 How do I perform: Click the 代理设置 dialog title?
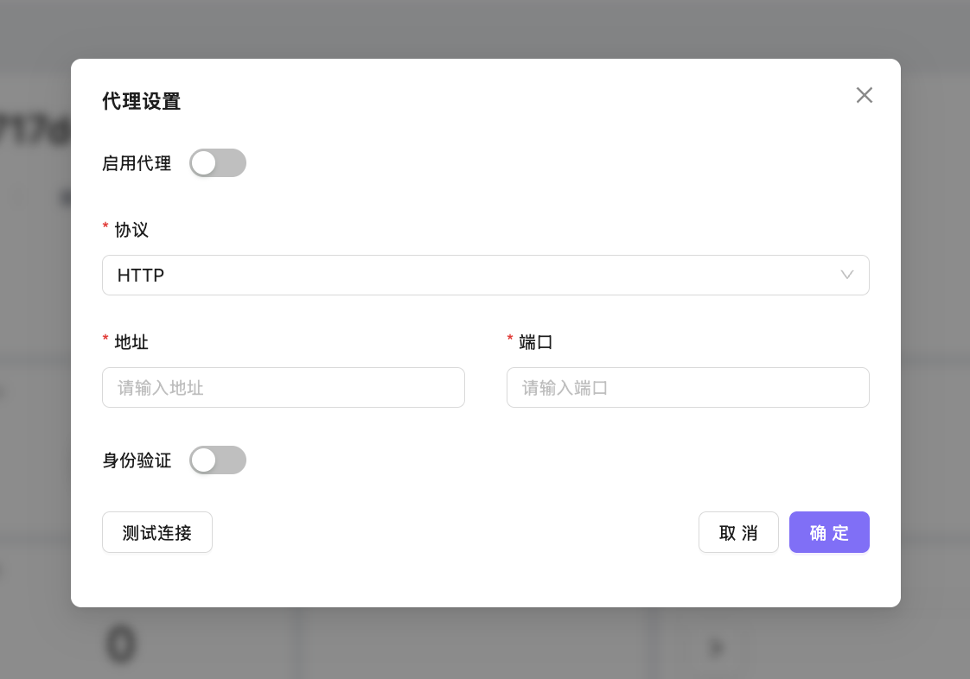(x=141, y=101)
